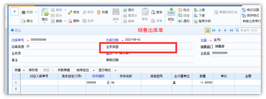Open the 关联单据 menu item
The width and height of the screenshot is (266, 99).
pyautogui.click(x=63, y=70)
